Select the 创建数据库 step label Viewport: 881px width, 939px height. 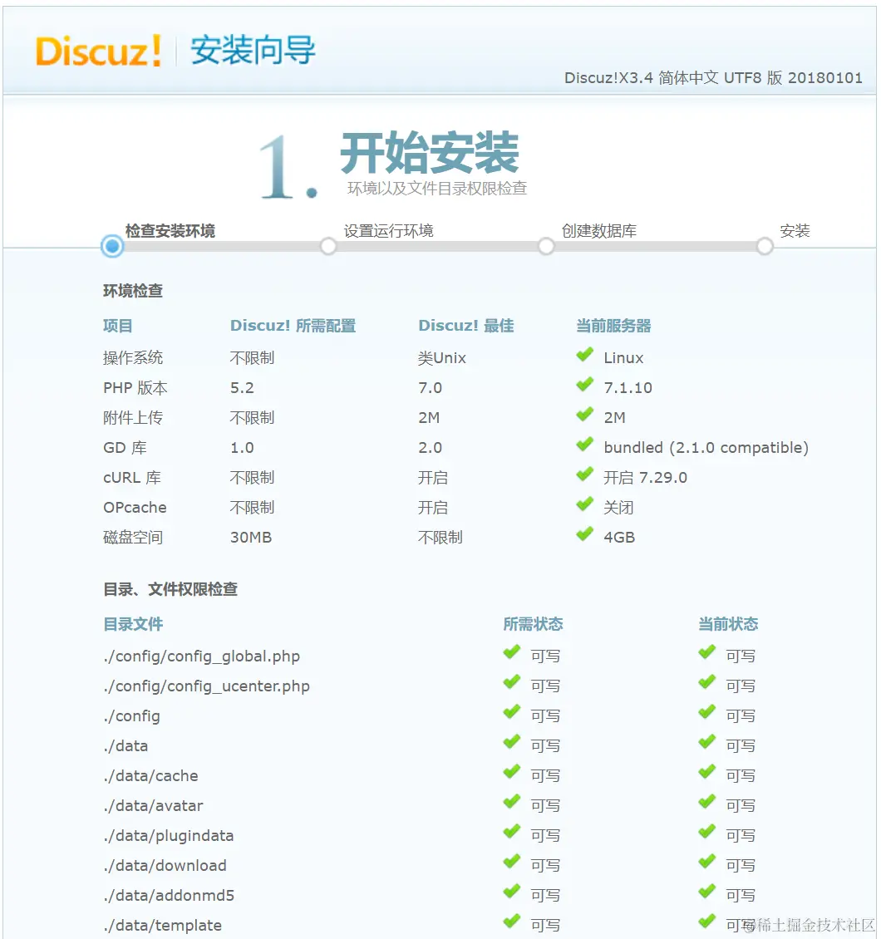[x=599, y=231]
